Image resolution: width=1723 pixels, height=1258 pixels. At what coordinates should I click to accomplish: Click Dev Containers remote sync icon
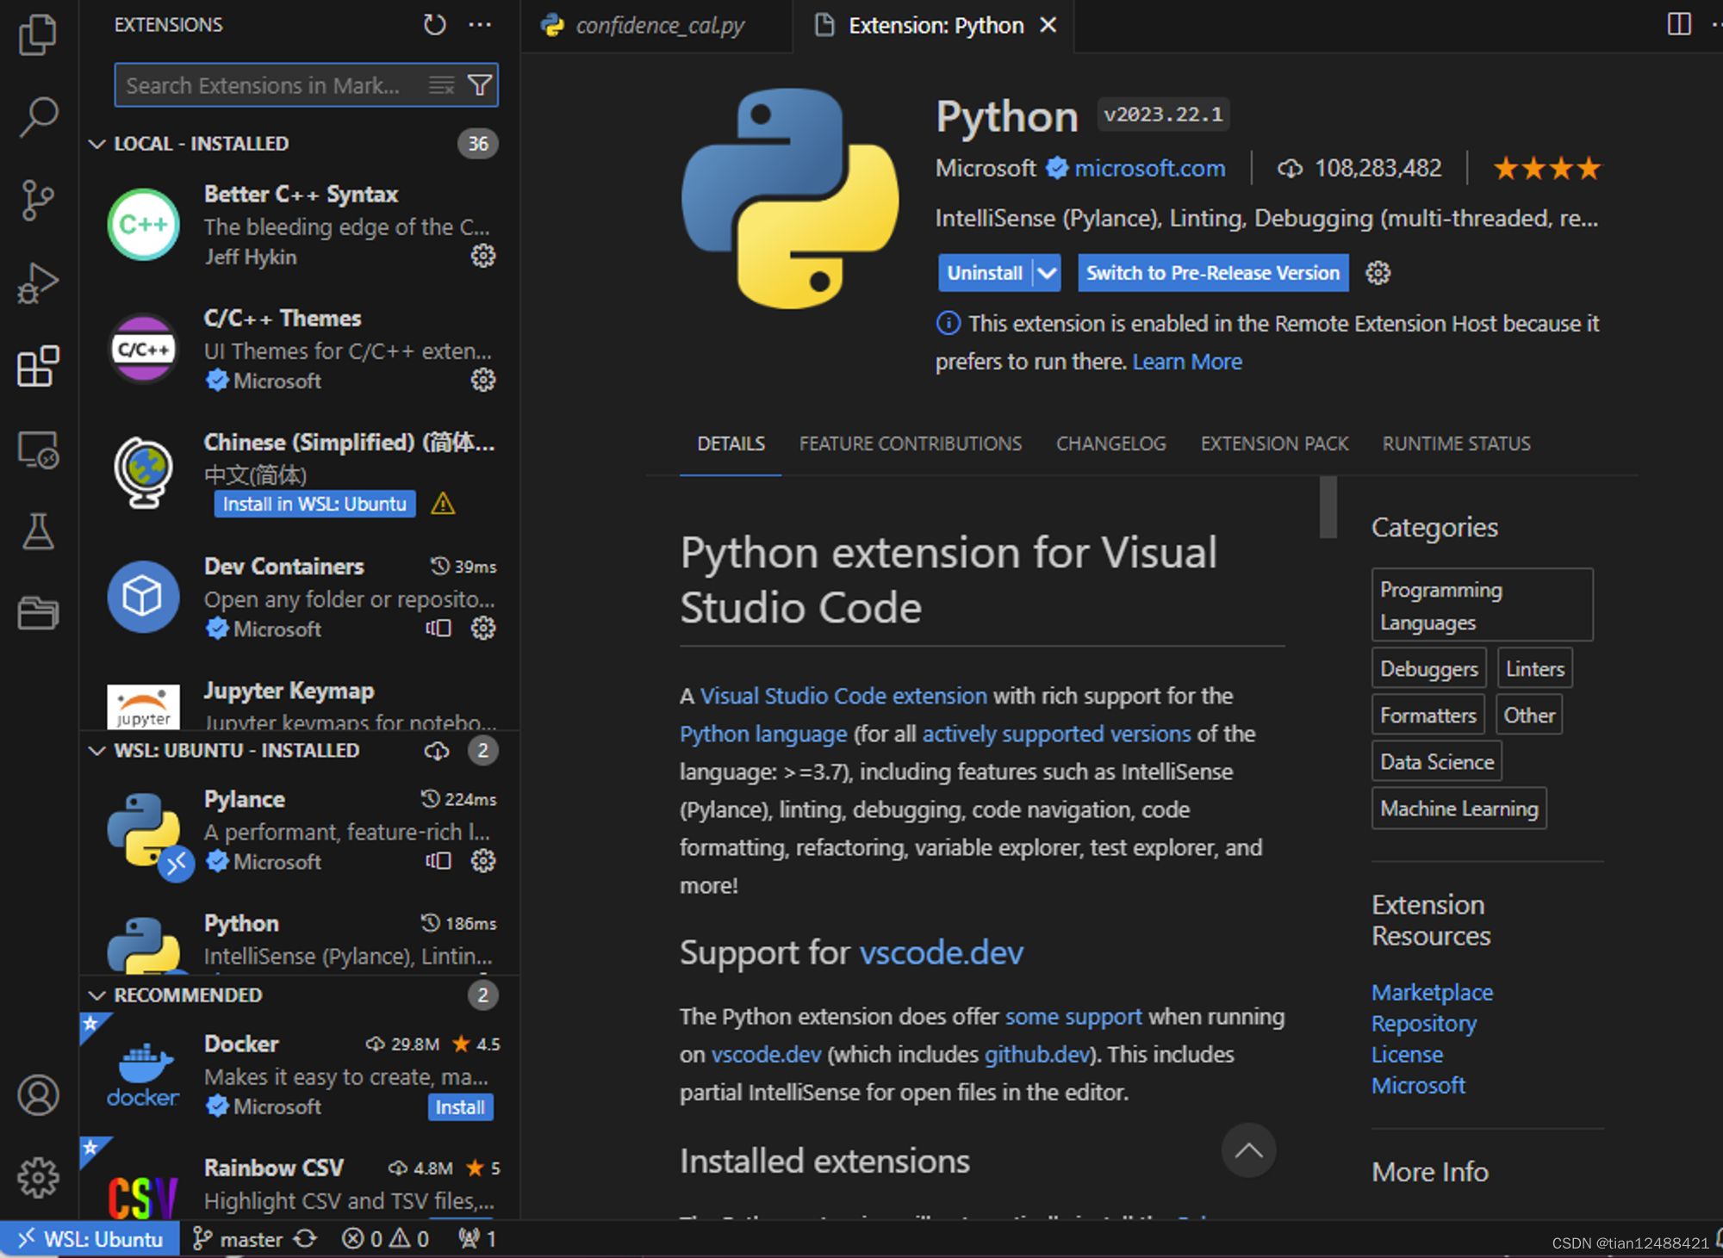(439, 628)
